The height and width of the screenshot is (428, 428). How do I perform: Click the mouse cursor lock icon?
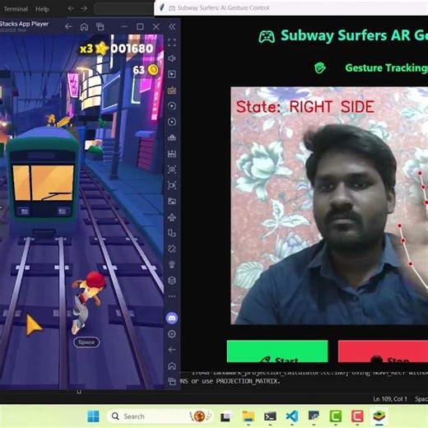(172, 74)
